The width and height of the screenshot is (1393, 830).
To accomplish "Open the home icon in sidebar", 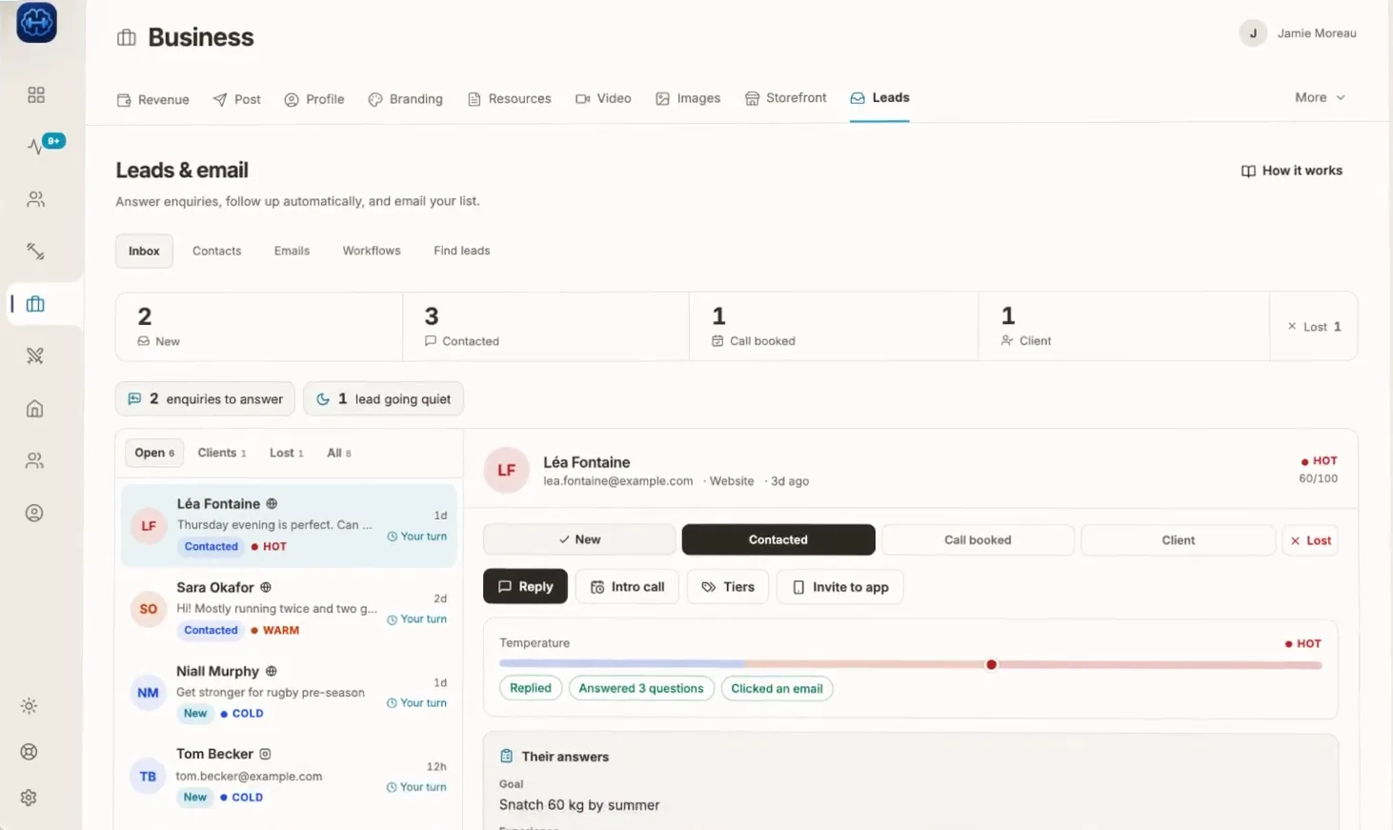I will [35, 409].
